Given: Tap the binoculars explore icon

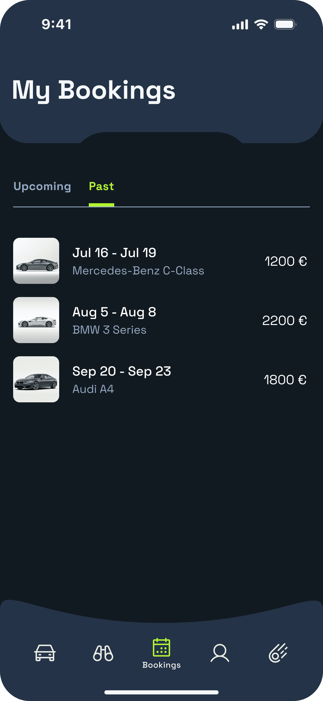Looking at the screenshot, I should point(103,653).
